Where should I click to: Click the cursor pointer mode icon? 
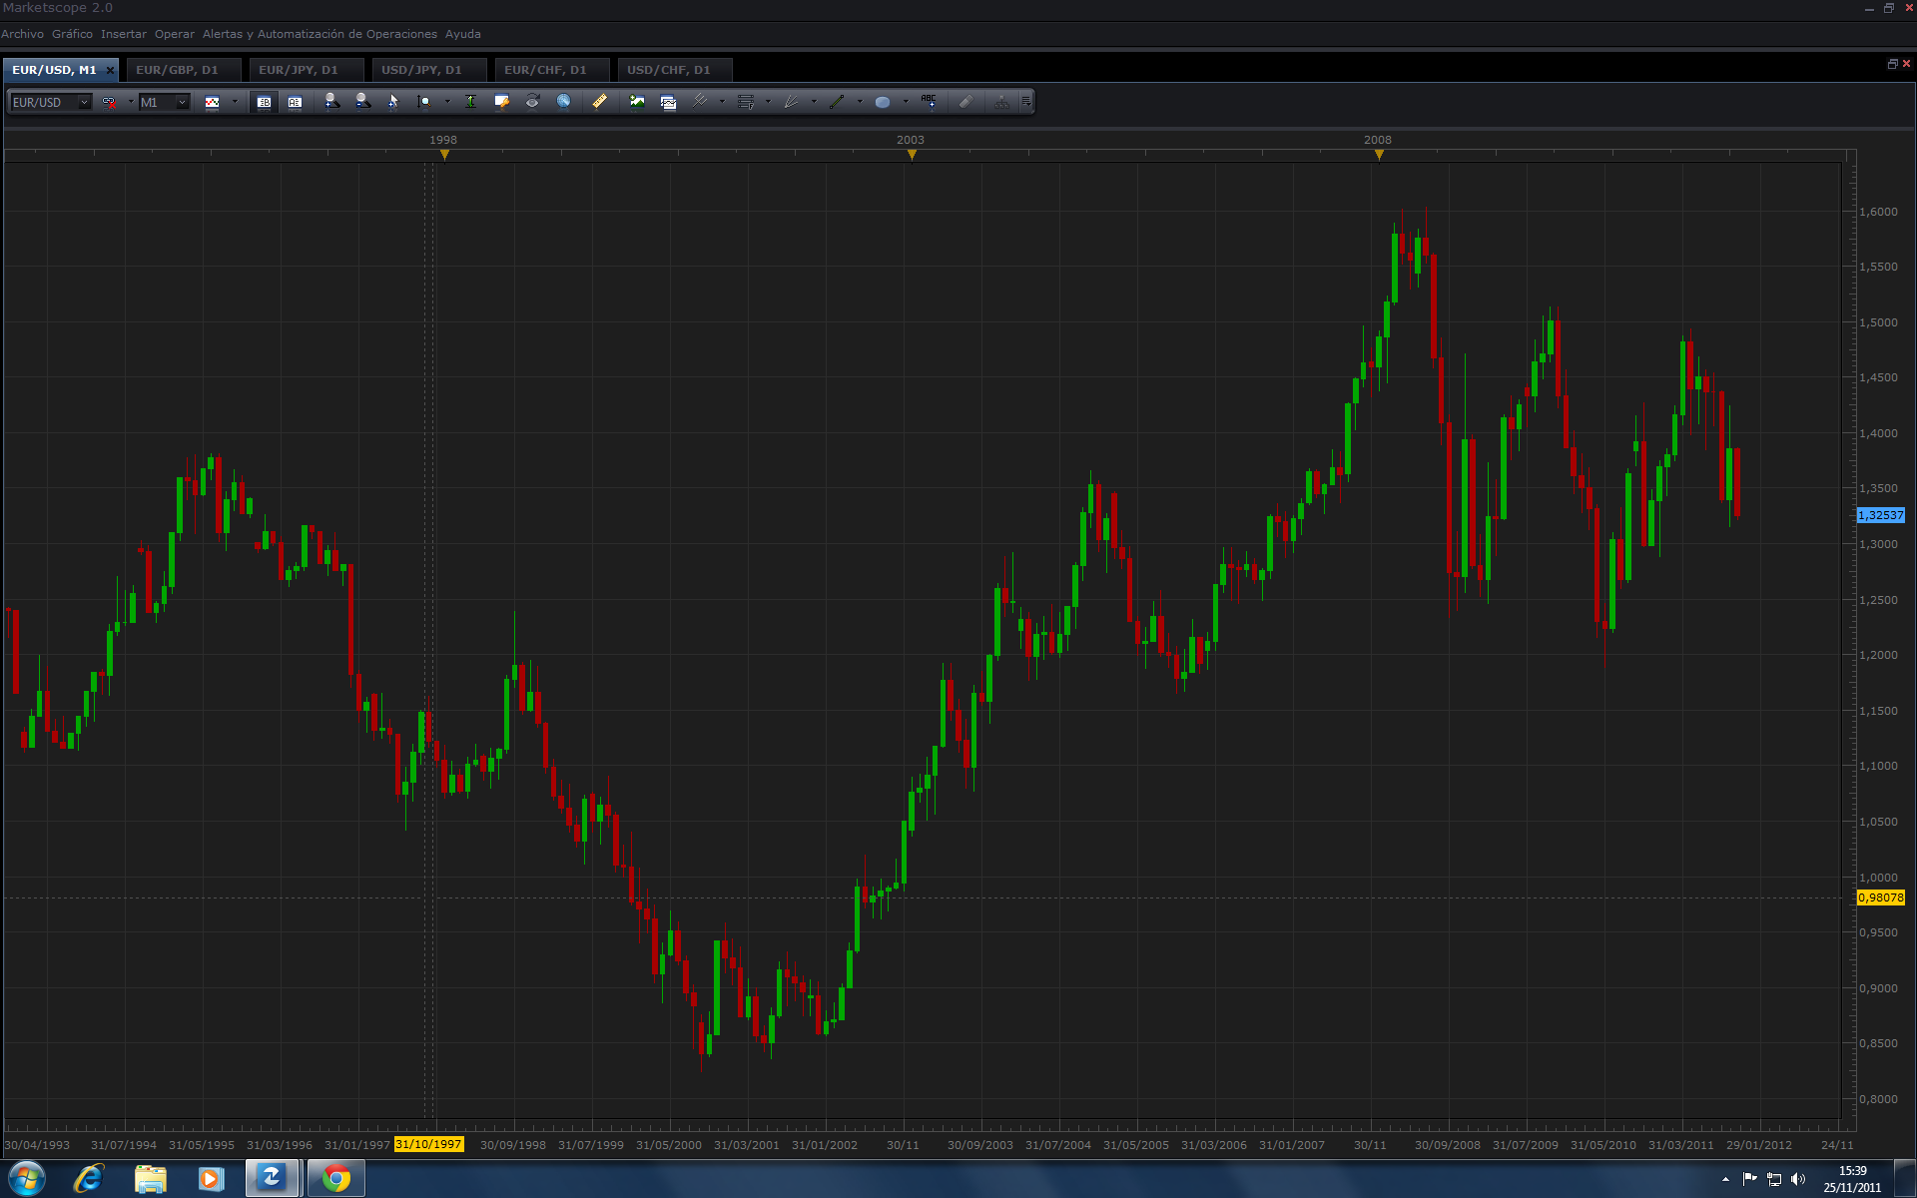click(x=393, y=102)
